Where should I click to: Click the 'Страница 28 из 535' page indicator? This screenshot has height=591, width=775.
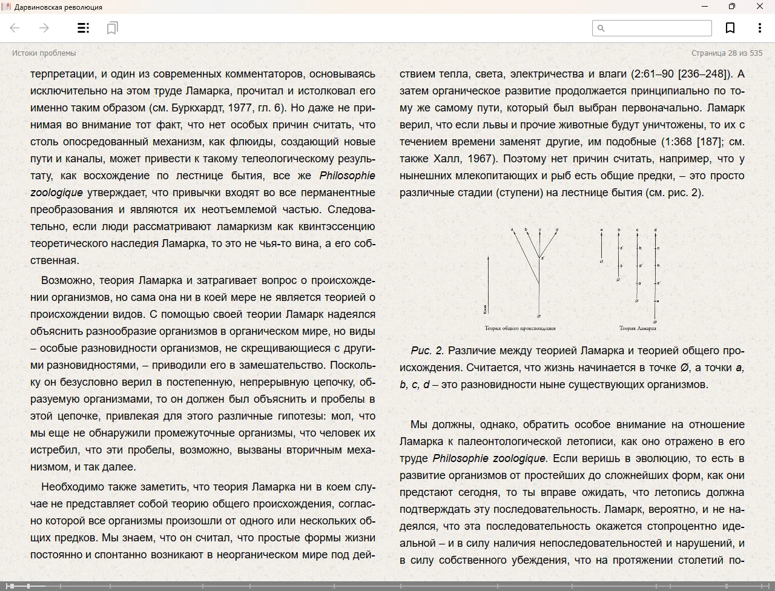[727, 53]
